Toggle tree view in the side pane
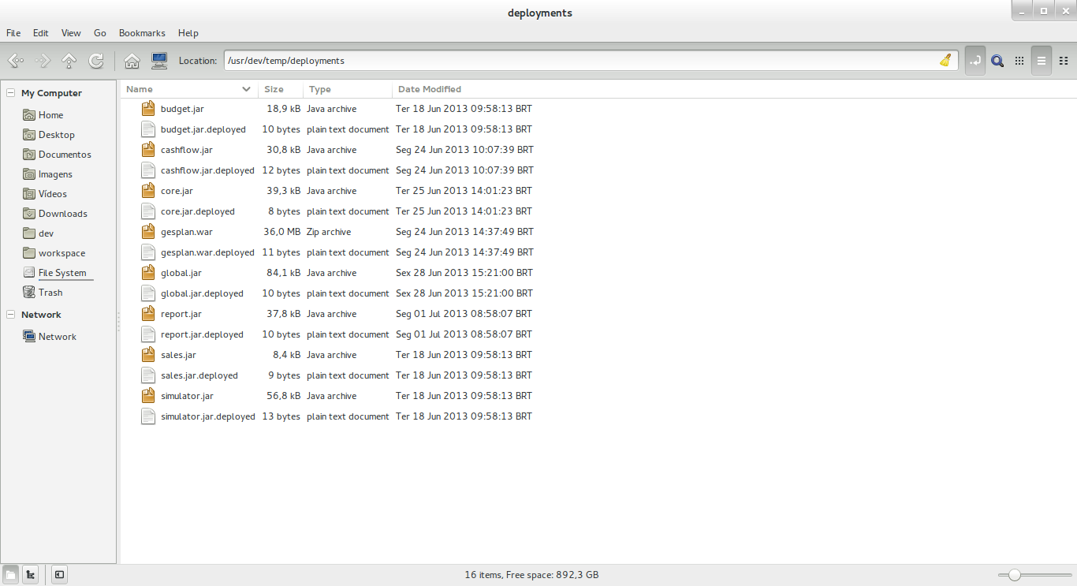Screen dimensions: 1077x586 [x=29, y=574]
